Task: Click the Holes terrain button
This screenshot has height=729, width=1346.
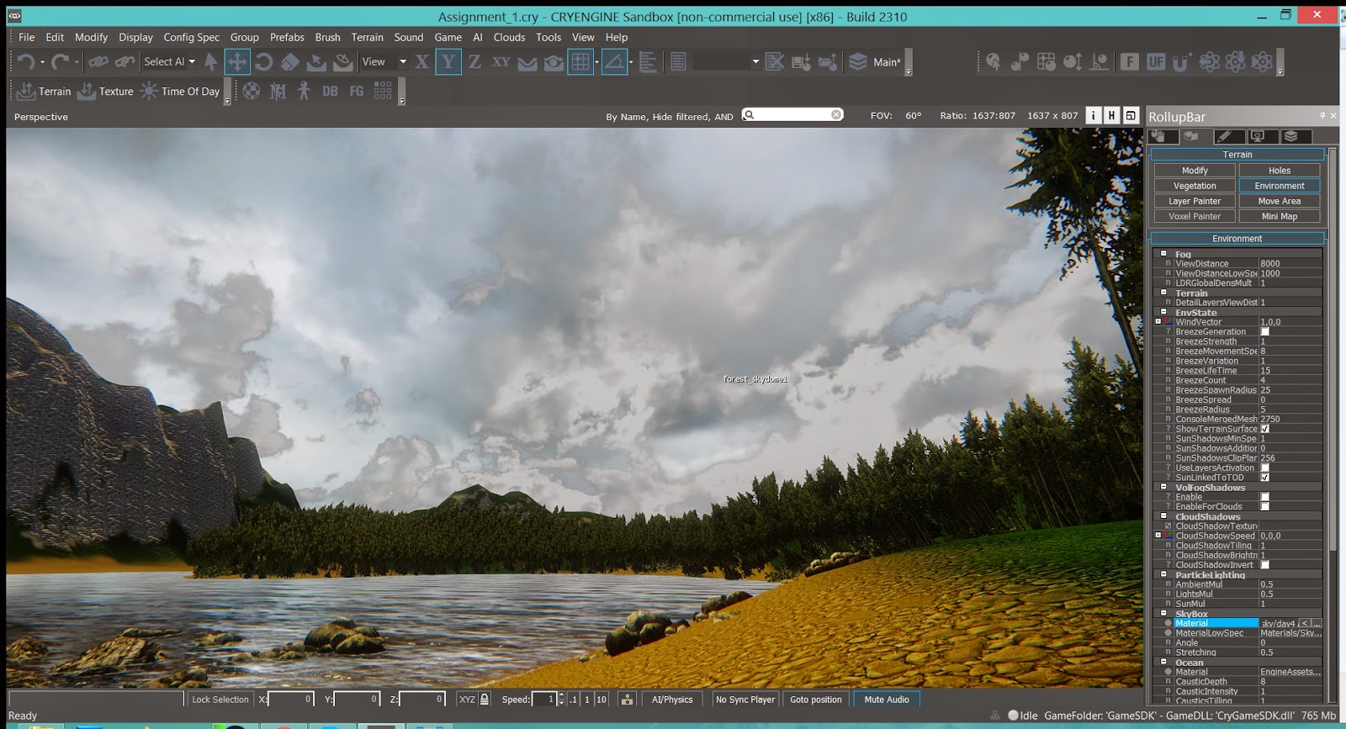Action: [1280, 171]
